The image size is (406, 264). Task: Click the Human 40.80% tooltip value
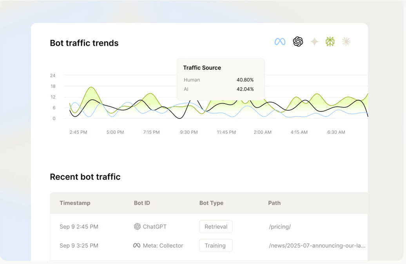click(245, 80)
